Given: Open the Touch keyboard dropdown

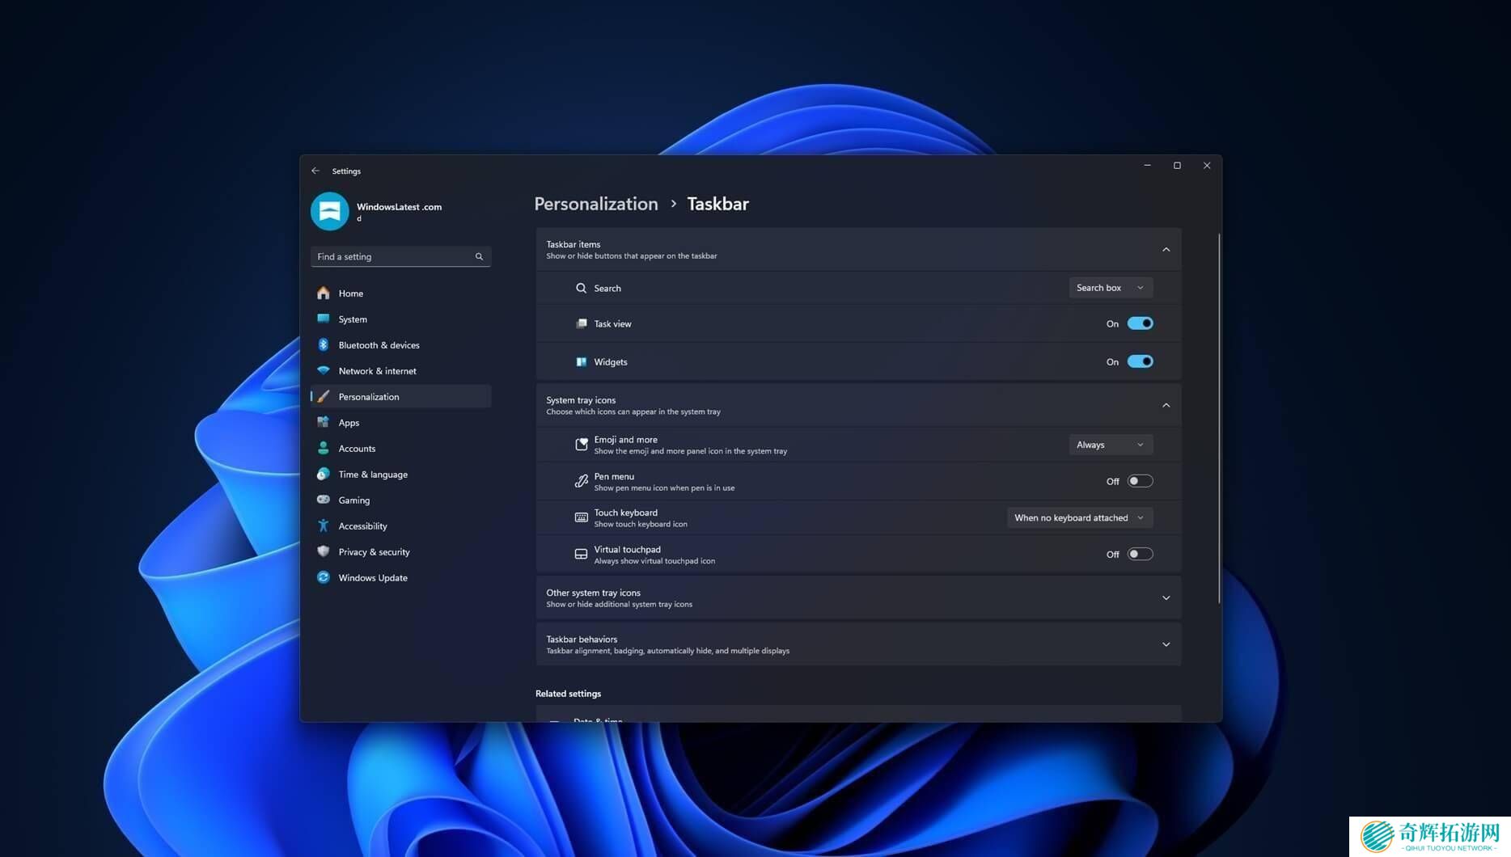Looking at the screenshot, I should tap(1079, 517).
